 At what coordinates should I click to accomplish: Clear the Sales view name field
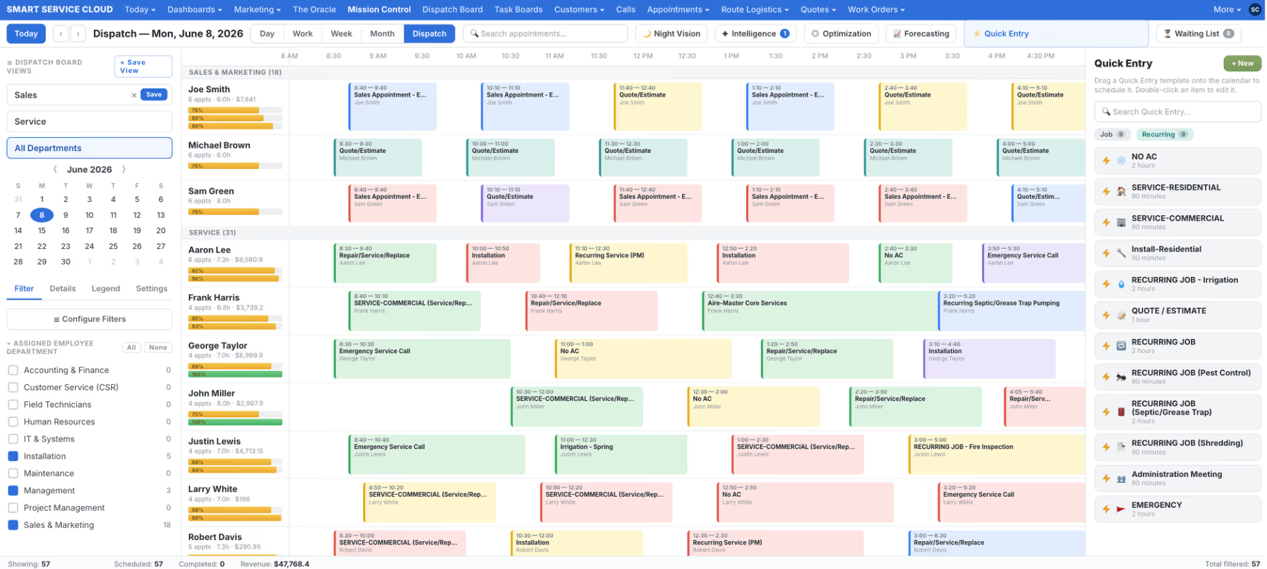134,95
